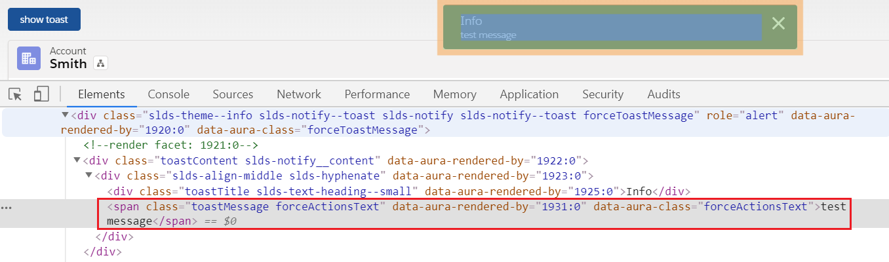Viewport: 889px width, 262px height.
Task: Open the Sources tab
Action: (x=233, y=94)
